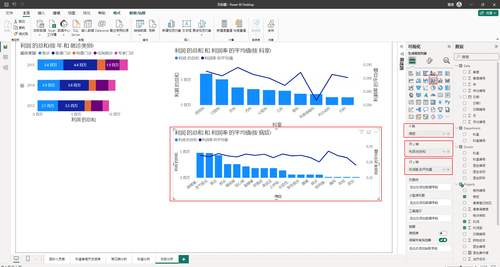Screen dimensions: 500x267
Task: Switch to the 插入 ribbon tab
Action: pos(41,13)
